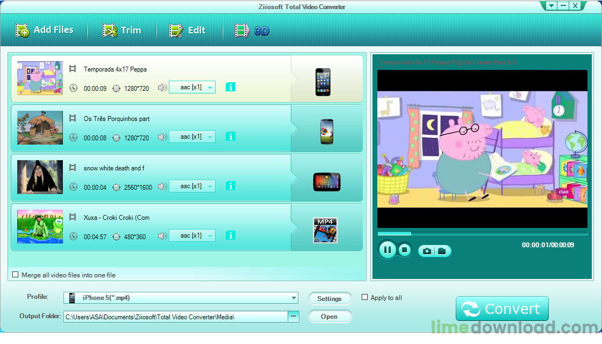The height and width of the screenshot is (344, 602).
Task: Select the snow white witch thumbnail
Action: [x=40, y=177]
